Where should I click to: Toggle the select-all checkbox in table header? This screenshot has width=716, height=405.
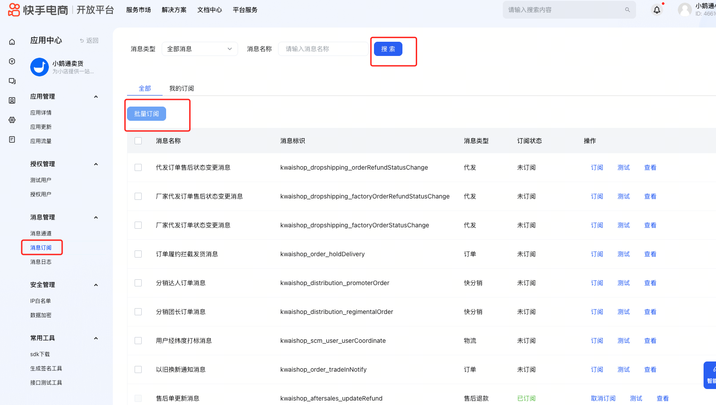[x=138, y=141]
